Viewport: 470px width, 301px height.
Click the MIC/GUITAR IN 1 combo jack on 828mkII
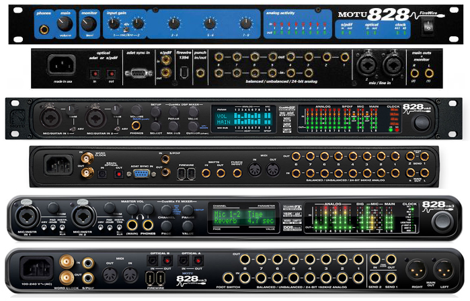point(50,118)
